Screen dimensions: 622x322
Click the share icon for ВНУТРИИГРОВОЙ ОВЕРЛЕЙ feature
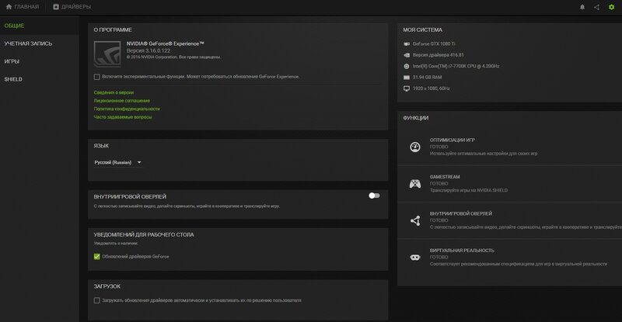point(415,220)
